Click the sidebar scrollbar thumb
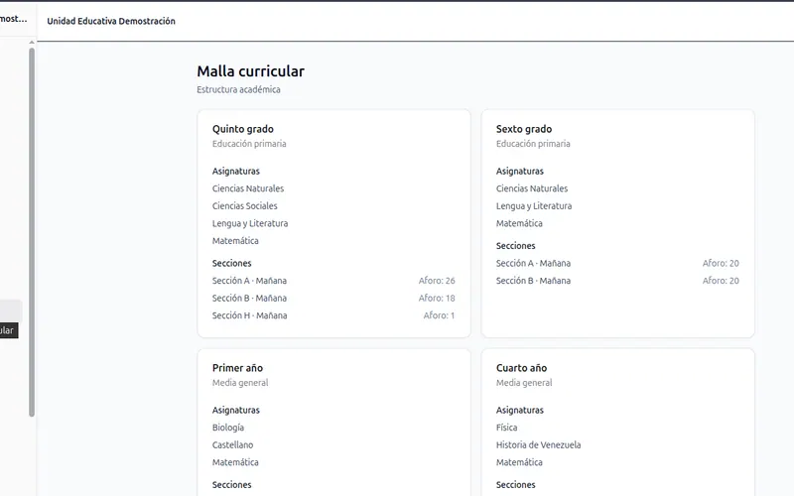Screen dimensions: 794x496 [32, 232]
